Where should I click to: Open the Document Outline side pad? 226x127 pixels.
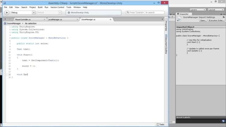pyautogui.click(x=166, y=44)
